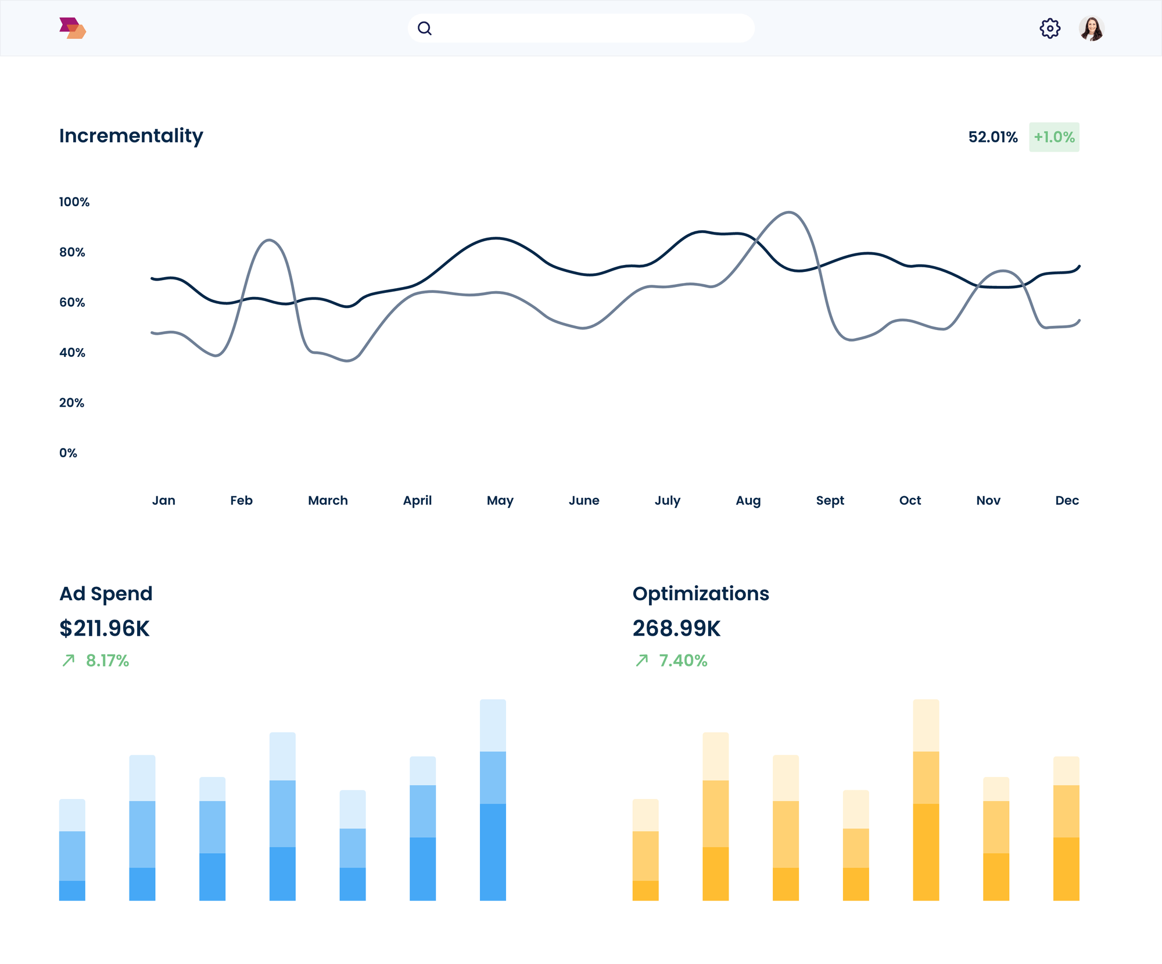Click the 52.01% incrementality value

click(x=993, y=137)
